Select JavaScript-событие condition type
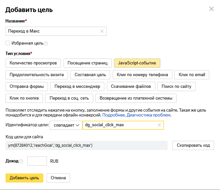This screenshot has width=220, height=190. tap(137, 63)
